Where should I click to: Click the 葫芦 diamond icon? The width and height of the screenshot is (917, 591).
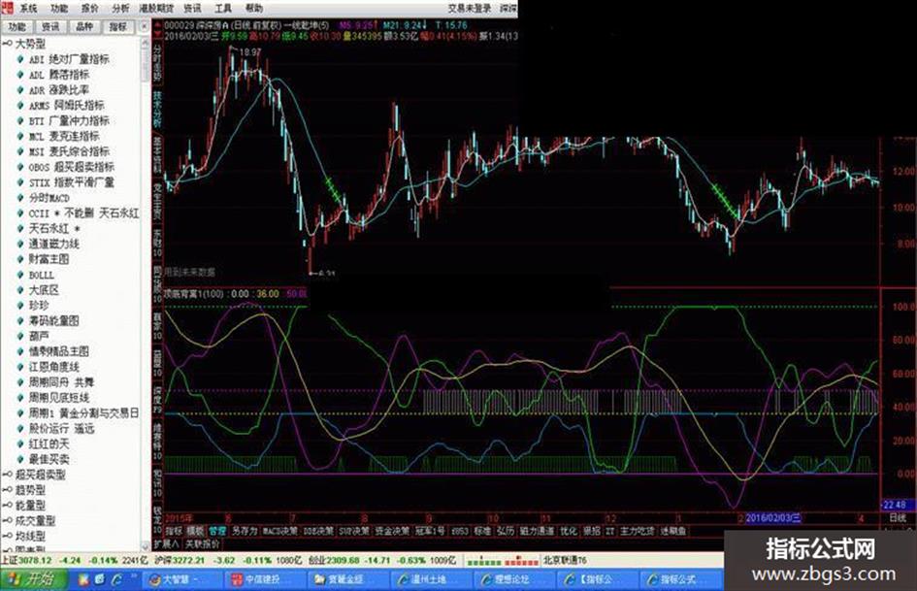pyautogui.click(x=21, y=336)
